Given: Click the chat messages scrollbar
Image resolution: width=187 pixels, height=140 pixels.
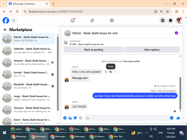Looking at the screenshot, I should (180, 93).
